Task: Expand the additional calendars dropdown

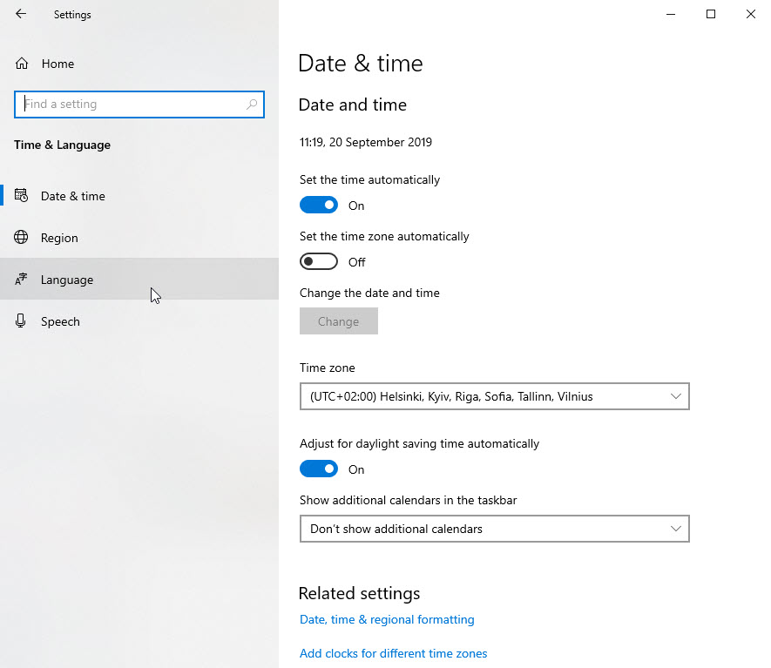Action: coord(494,529)
